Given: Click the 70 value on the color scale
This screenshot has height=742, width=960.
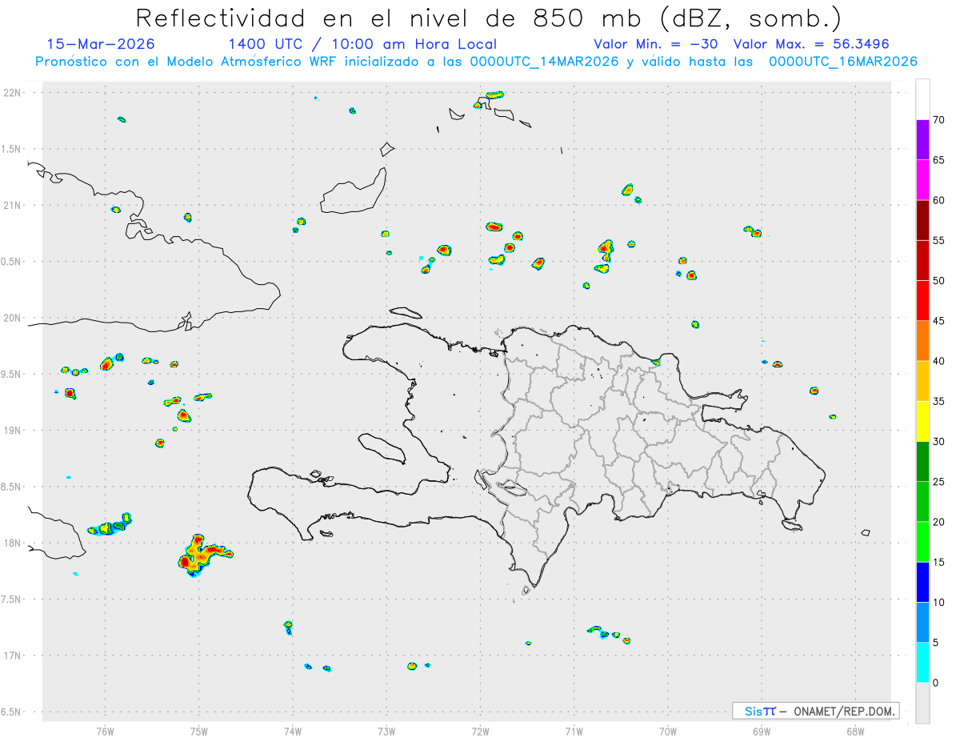Looking at the screenshot, I should (x=938, y=120).
